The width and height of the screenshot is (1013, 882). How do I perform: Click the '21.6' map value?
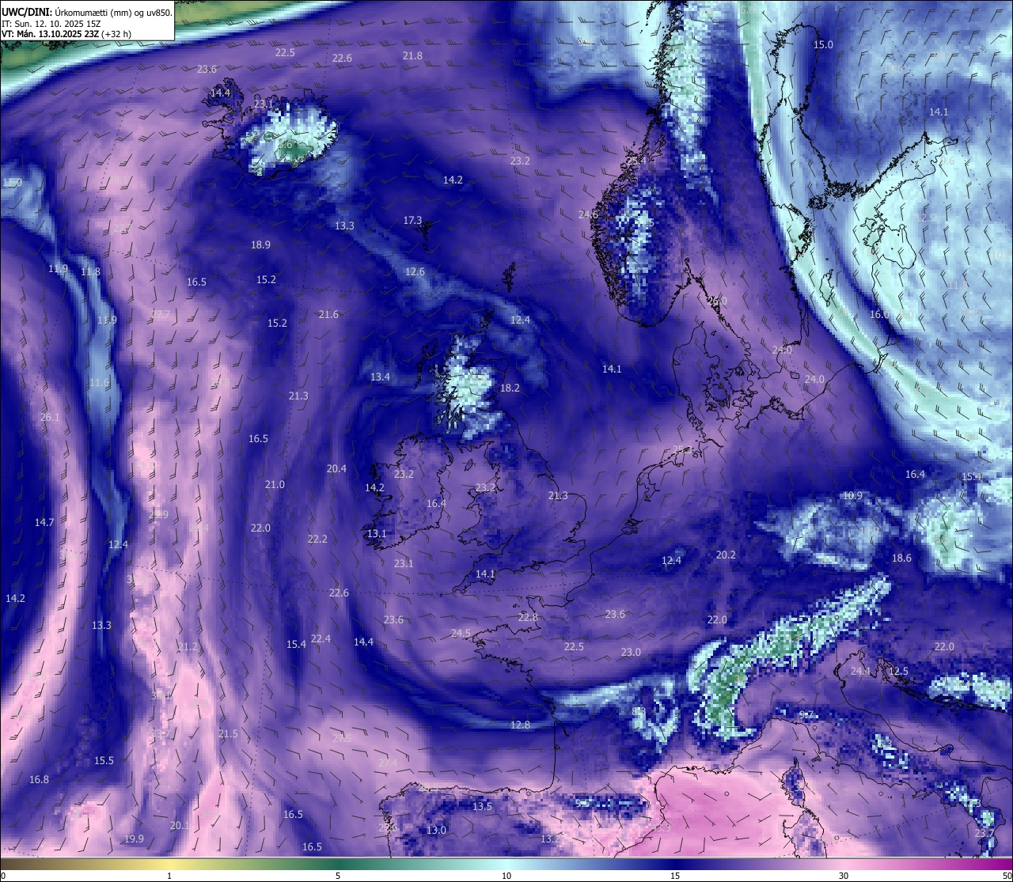tap(328, 315)
